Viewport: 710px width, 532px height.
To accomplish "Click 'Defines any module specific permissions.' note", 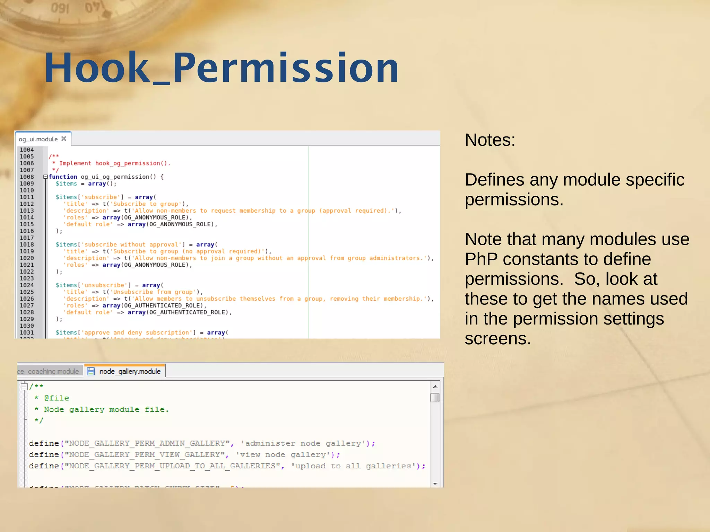I will tap(574, 189).
